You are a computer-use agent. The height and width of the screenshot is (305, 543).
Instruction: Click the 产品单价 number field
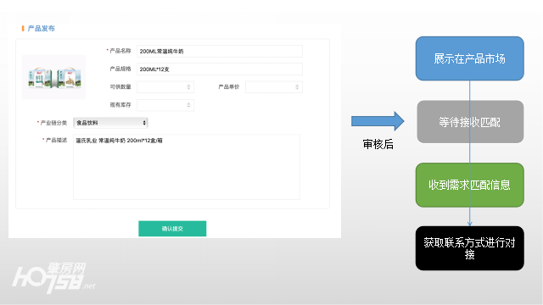pyautogui.click(x=273, y=86)
